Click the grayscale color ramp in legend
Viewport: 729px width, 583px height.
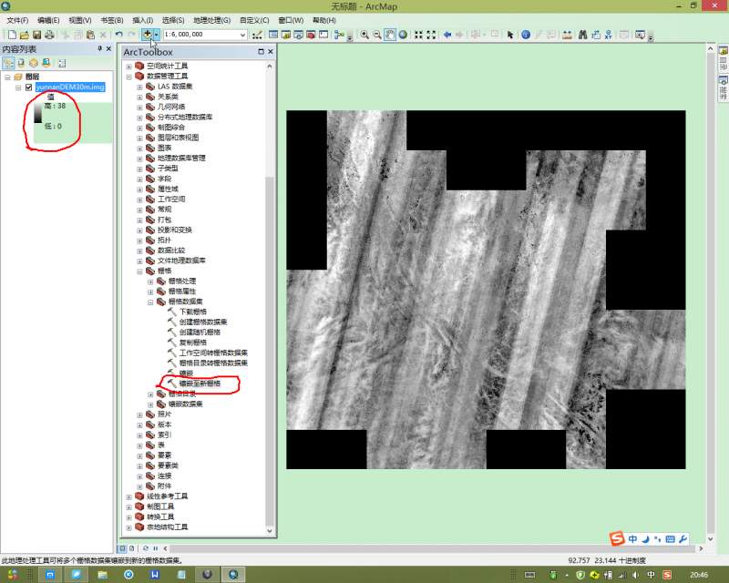tap(37, 113)
